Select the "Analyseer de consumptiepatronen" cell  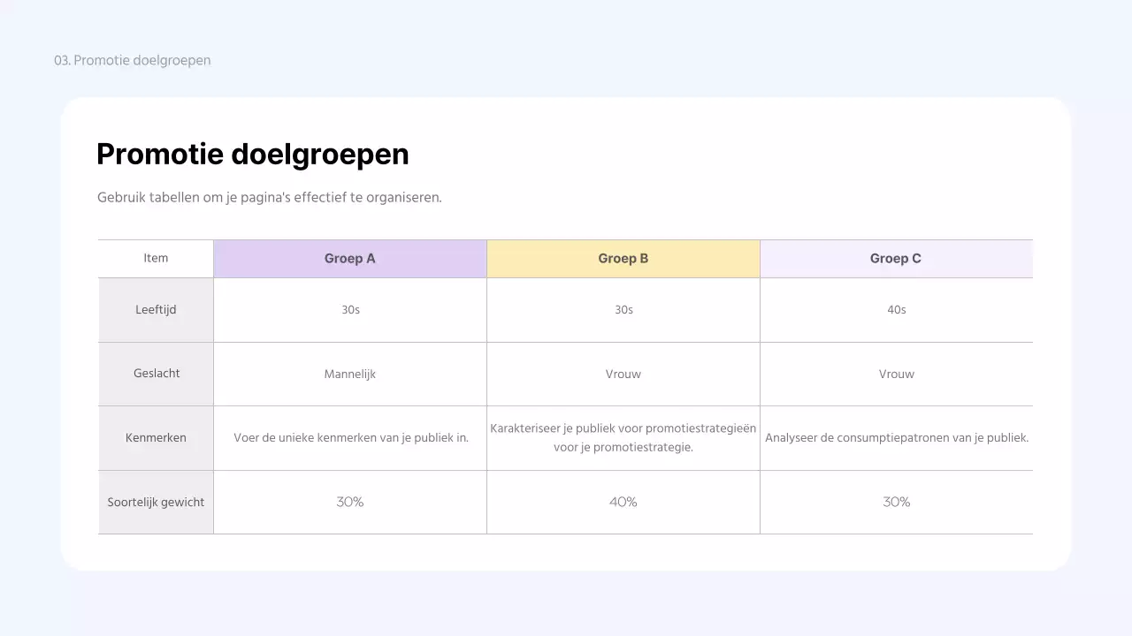pyautogui.click(x=896, y=438)
